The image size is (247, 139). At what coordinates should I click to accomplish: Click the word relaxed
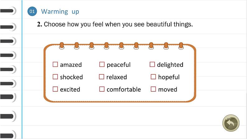click(117, 77)
